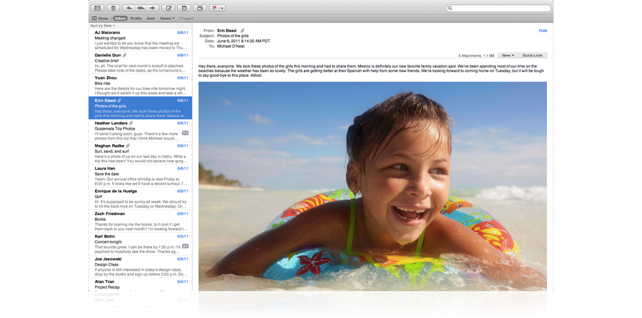Viewport: 642px width, 318px height.
Task: Click the Reply All double-arrow icon
Action: pos(141,9)
